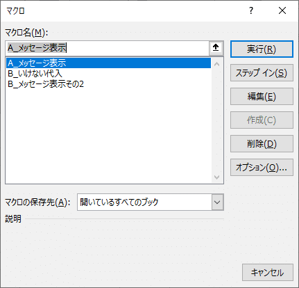Close the マクロ dialog with X
This screenshot has width=299, height=288.
click(282, 10)
